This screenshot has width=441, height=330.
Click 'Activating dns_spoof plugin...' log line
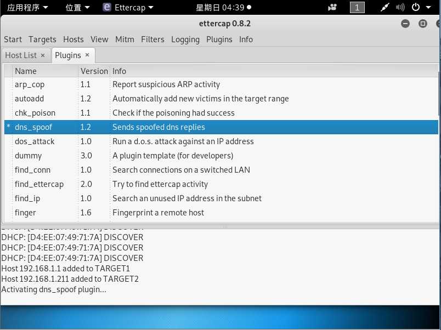click(x=54, y=289)
